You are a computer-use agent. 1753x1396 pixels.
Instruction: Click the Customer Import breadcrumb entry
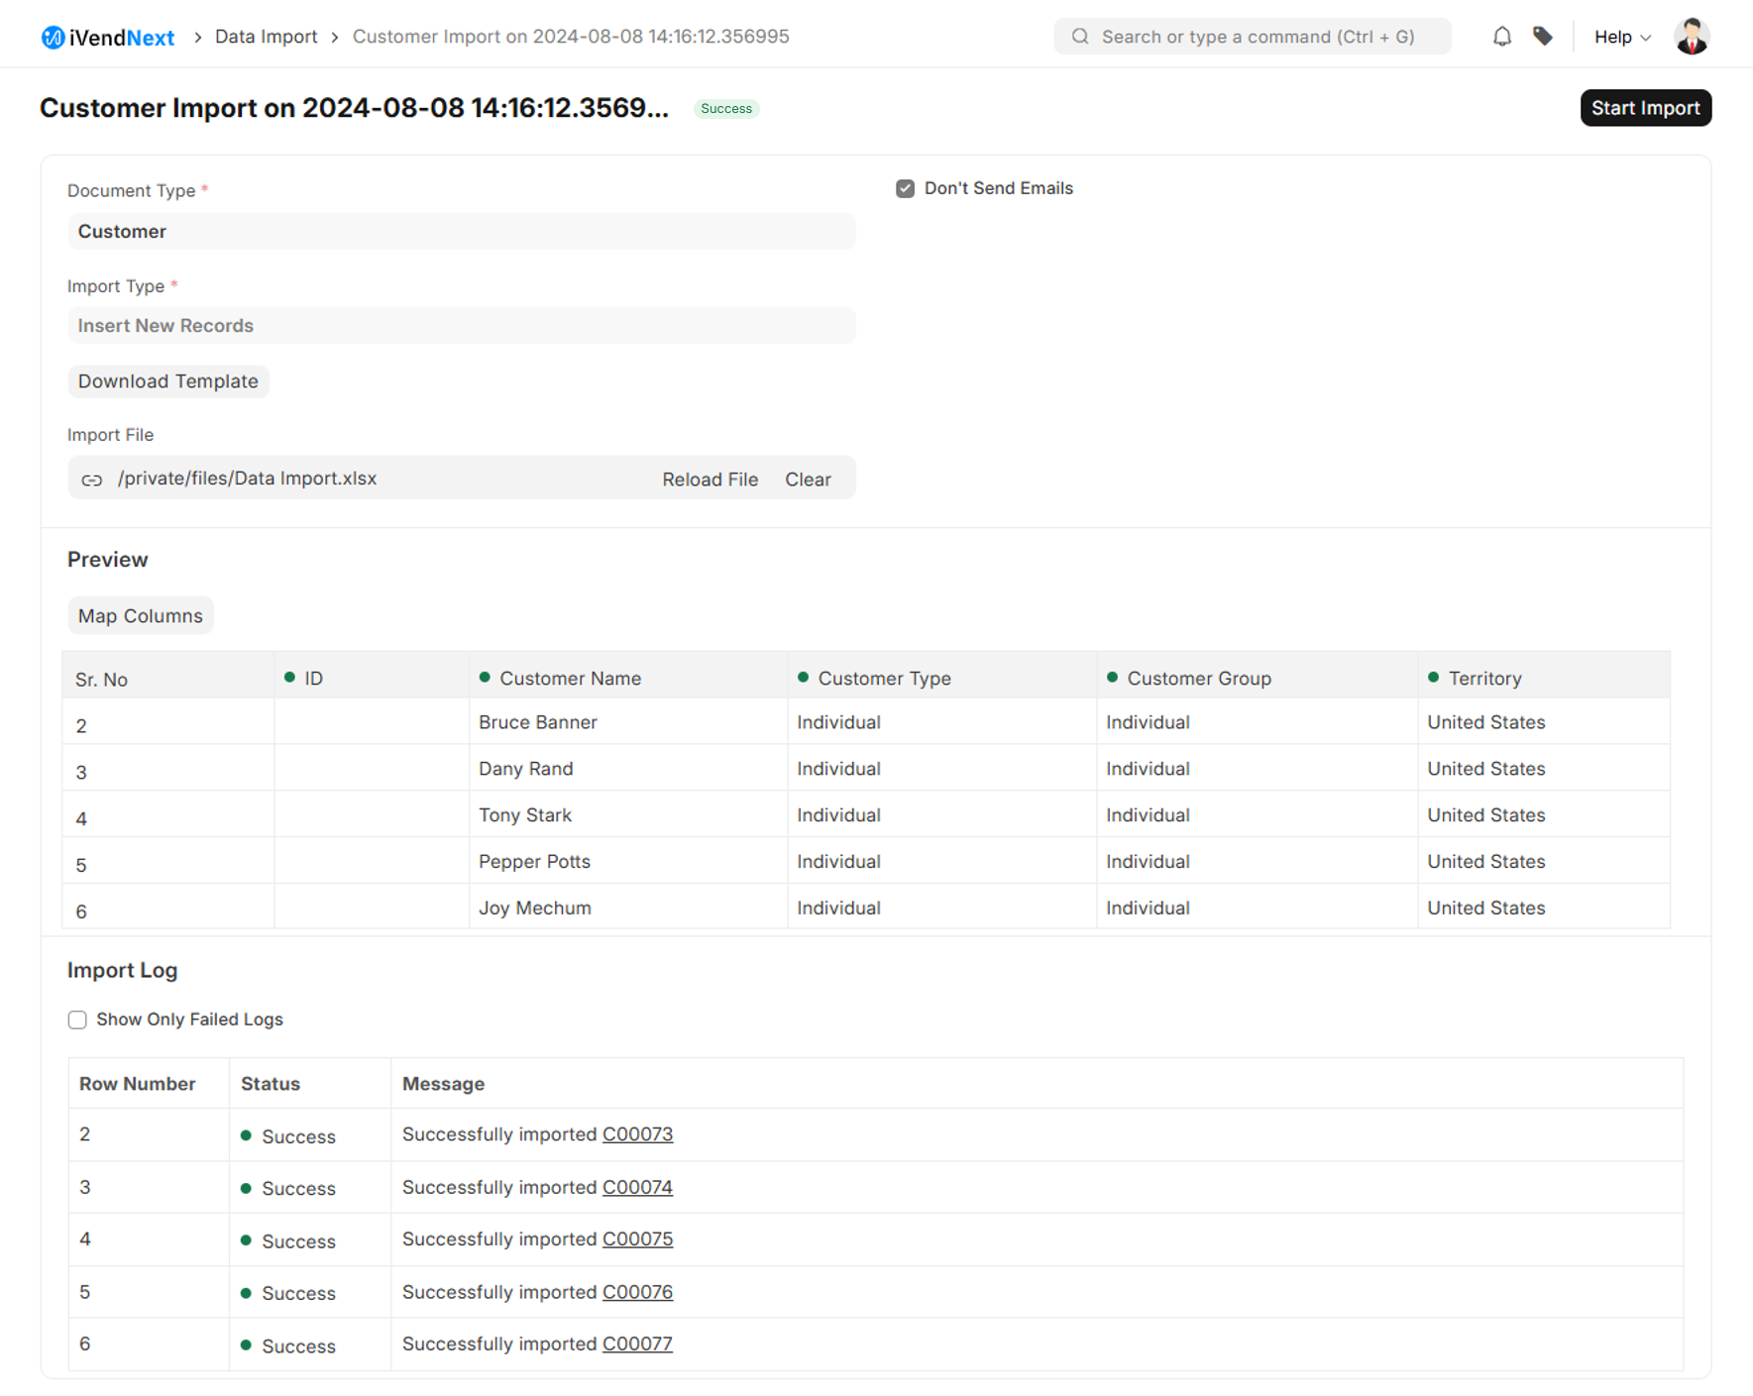pyautogui.click(x=571, y=37)
